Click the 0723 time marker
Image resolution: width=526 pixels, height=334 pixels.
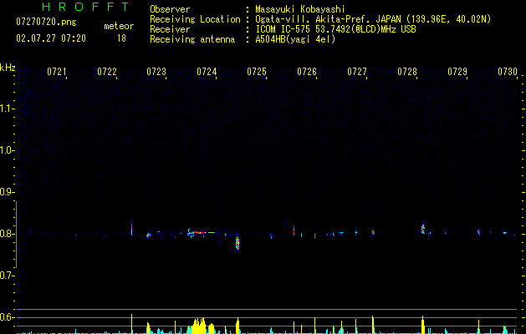(156, 72)
